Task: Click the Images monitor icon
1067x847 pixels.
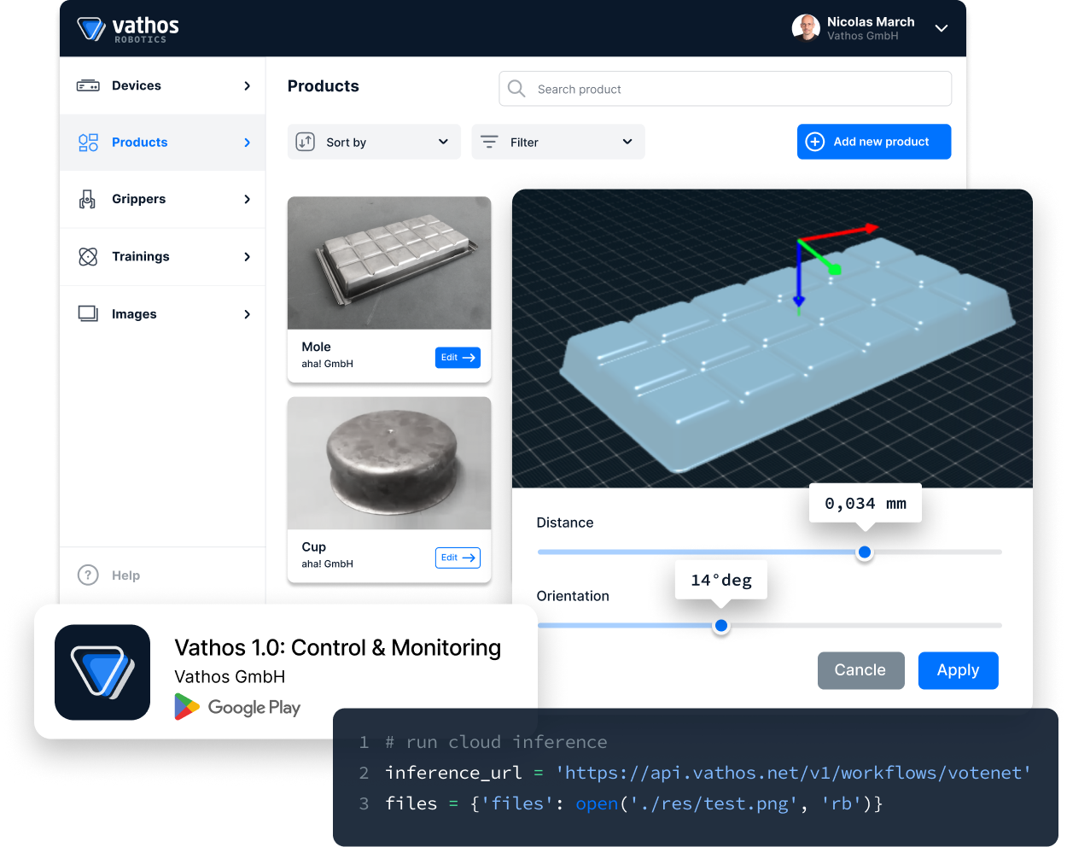Action: click(x=88, y=314)
